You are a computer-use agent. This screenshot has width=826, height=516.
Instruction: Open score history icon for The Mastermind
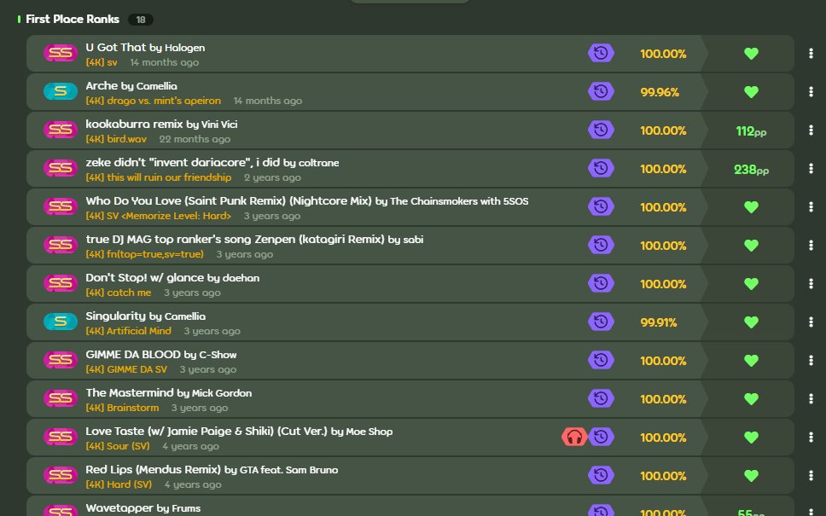601,398
